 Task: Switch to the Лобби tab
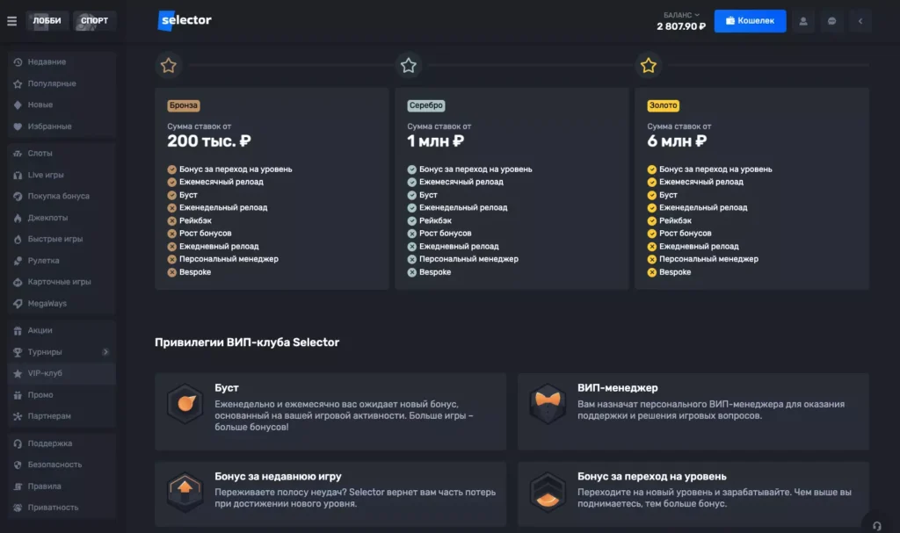(47, 21)
